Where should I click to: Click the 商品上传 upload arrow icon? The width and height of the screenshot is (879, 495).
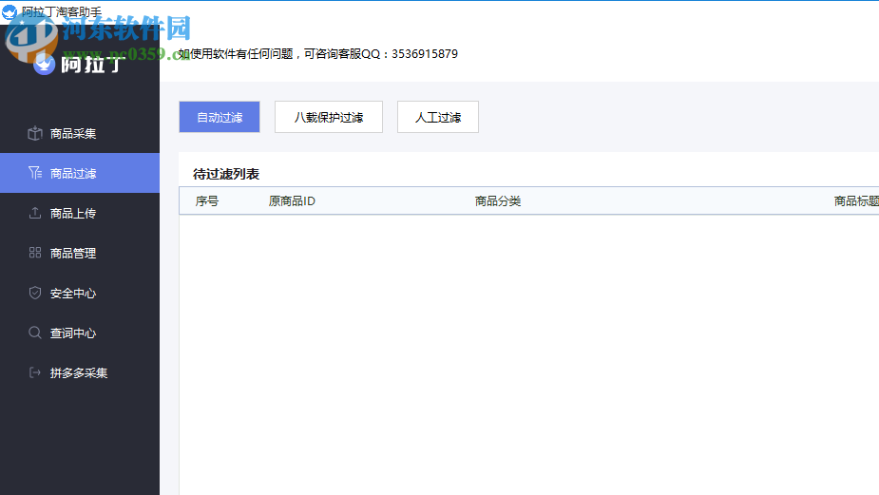[x=35, y=213]
